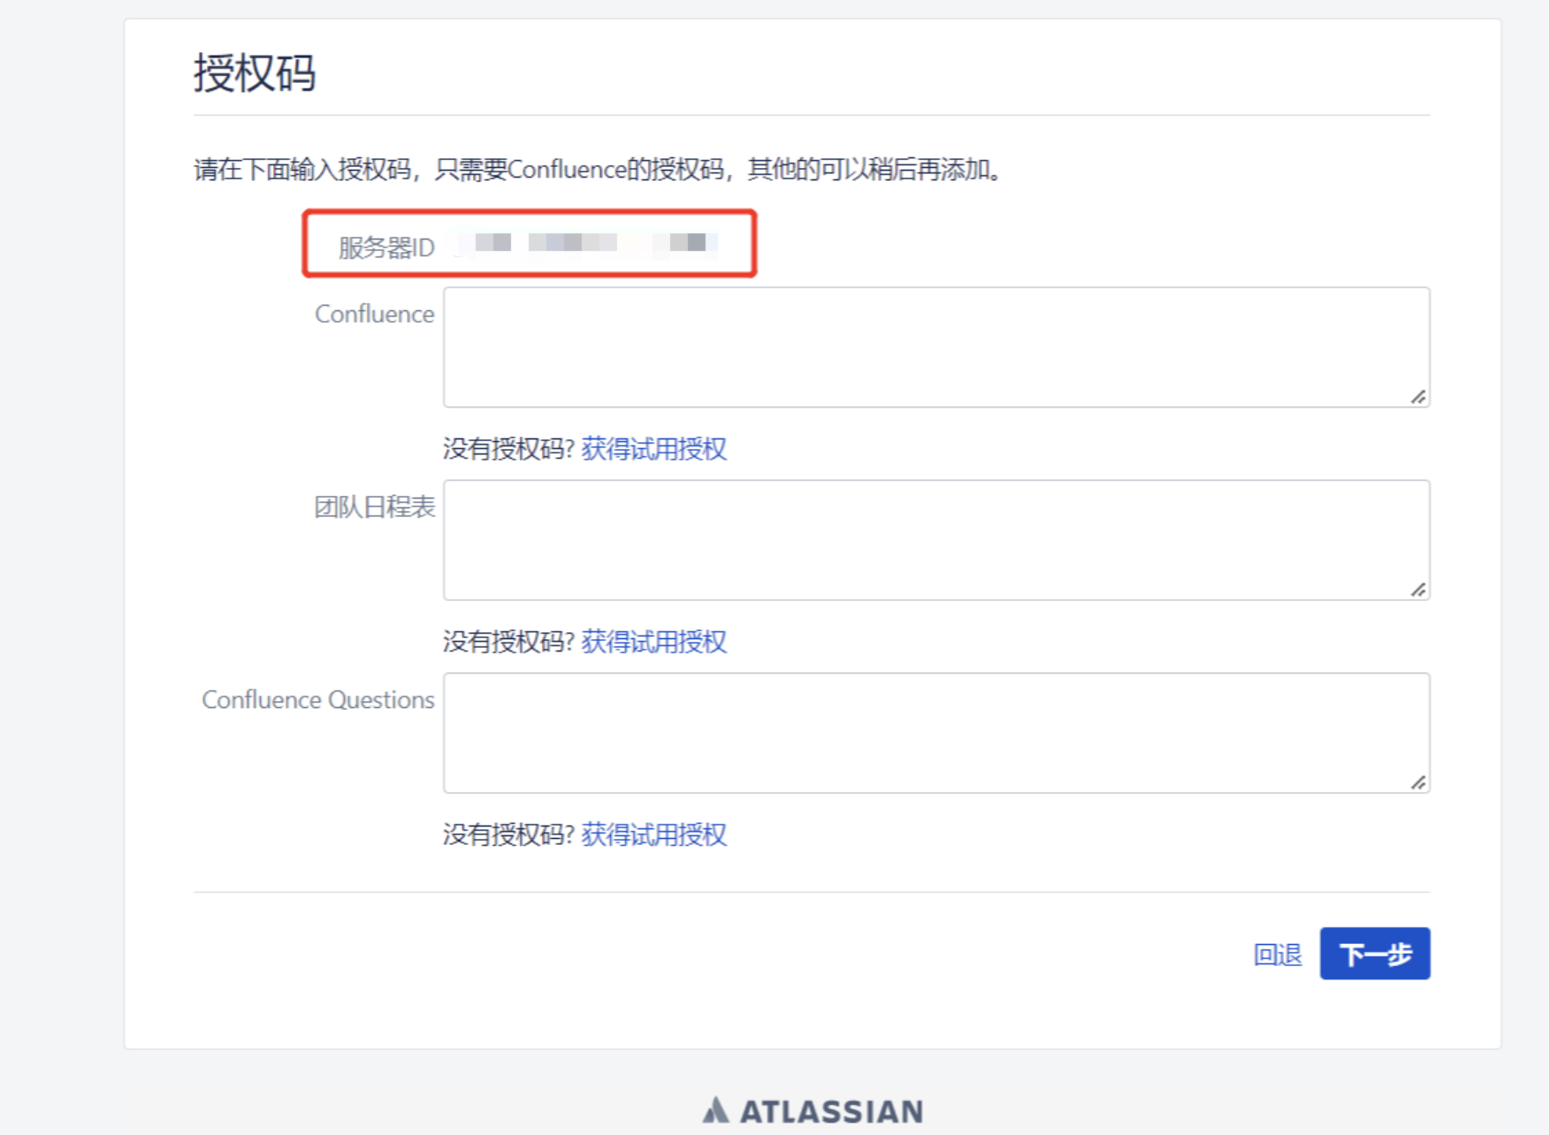The width and height of the screenshot is (1549, 1135).
Task: Click the Confluence field label
Action: pos(375,315)
